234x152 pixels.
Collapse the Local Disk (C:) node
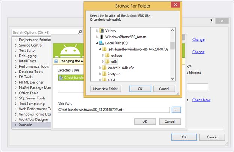(97, 43)
